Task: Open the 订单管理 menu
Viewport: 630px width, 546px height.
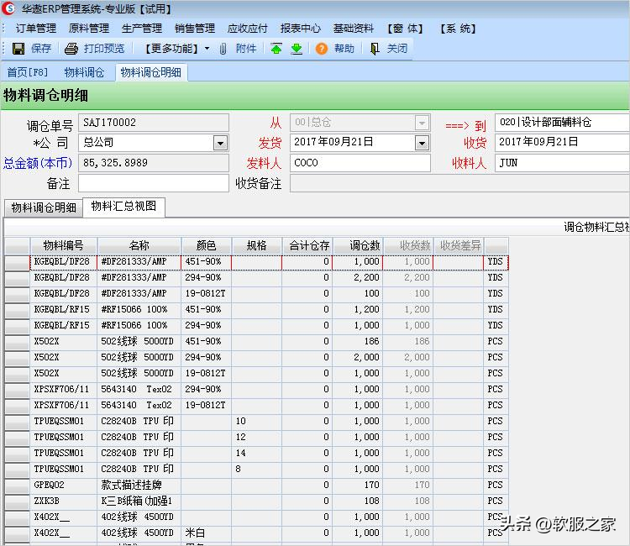Action: [36, 29]
